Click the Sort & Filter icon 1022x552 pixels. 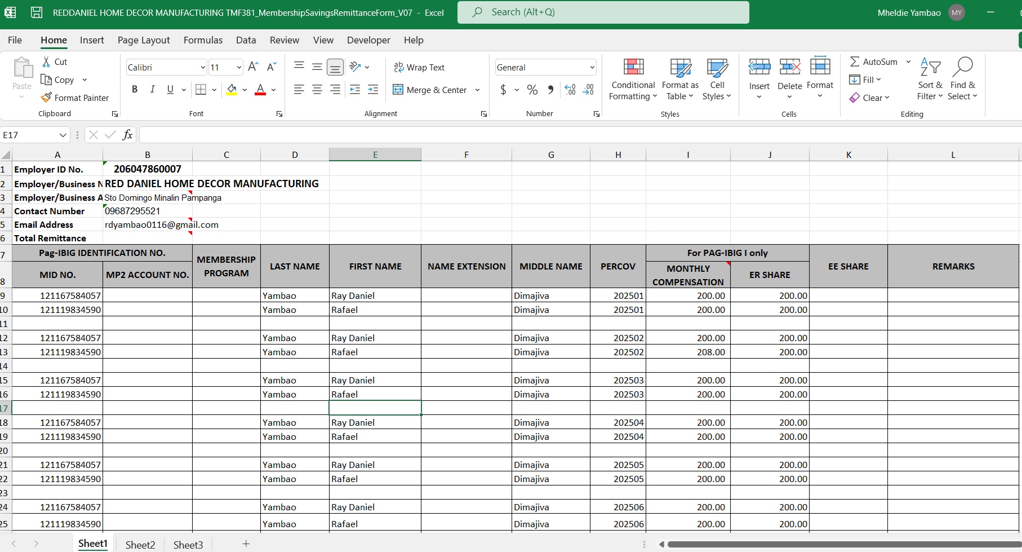930,67
